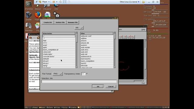Select the auto.master file
This screenshot has height=109, width=194.
(x=97, y=48)
